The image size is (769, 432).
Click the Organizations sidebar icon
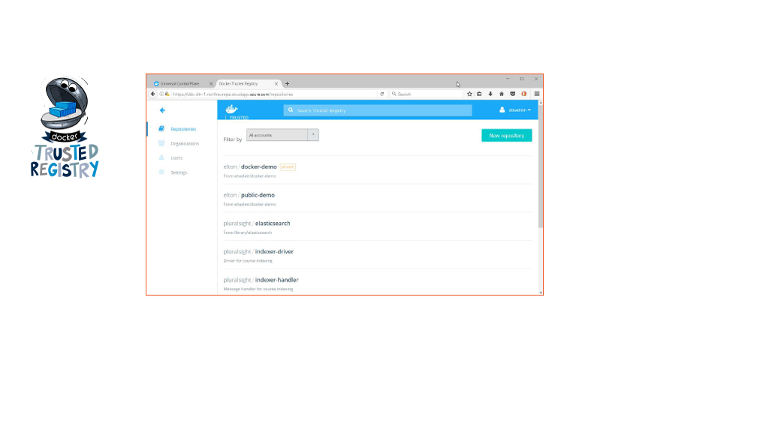(x=161, y=143)
